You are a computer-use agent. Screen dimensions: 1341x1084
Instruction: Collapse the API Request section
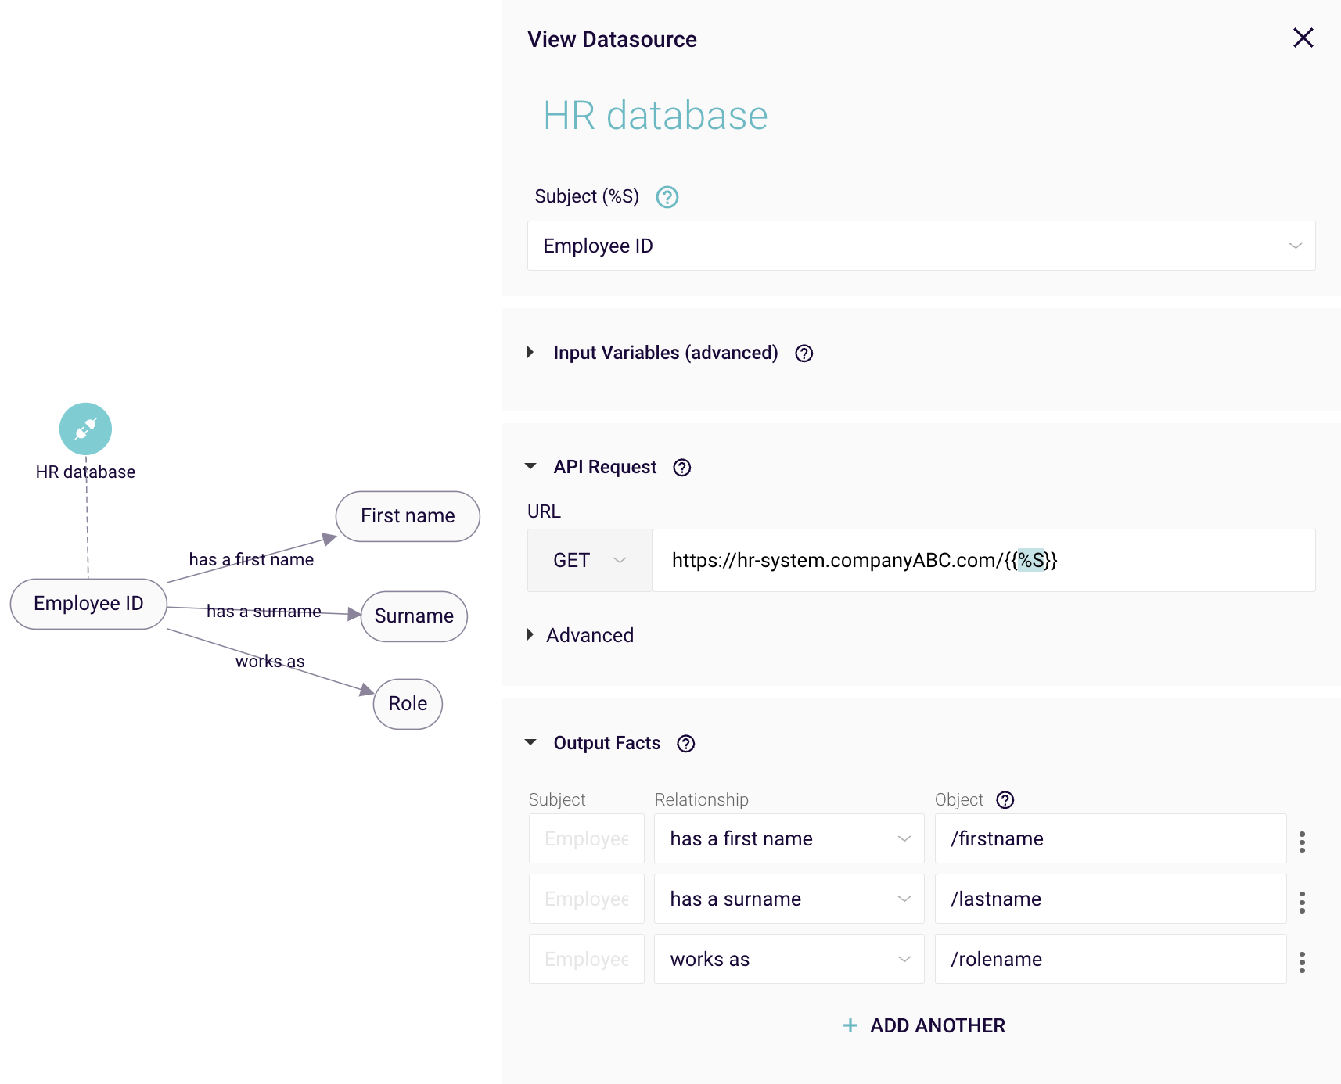pyautogui.click(x=530, y=467)
